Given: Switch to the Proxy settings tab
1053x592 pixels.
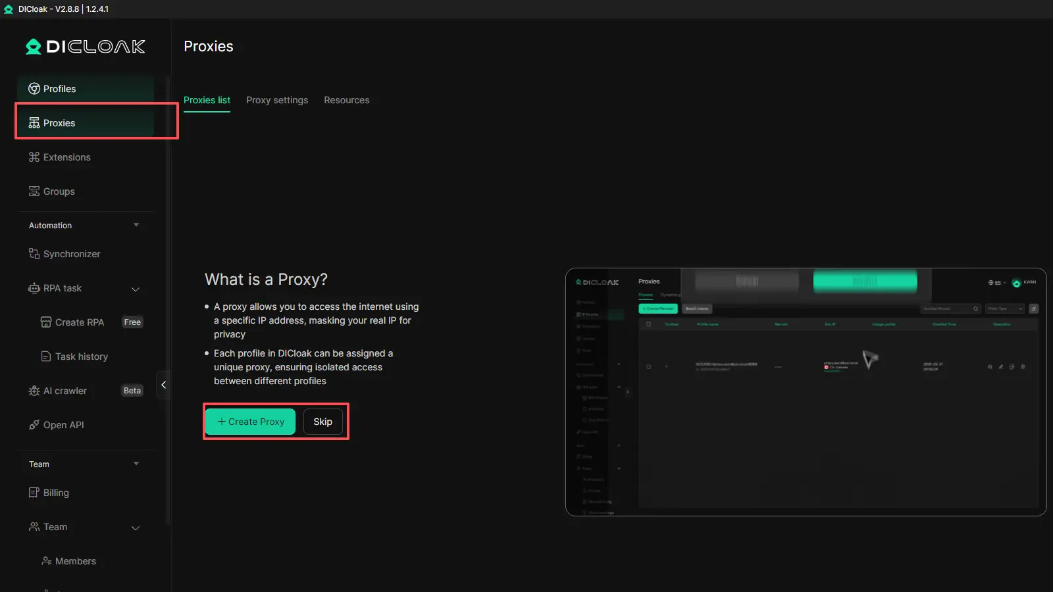Looking at the screenshot, I should (277, 100).
